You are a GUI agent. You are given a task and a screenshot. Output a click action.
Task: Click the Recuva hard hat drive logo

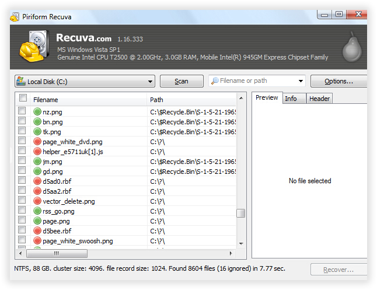point(34,46)
